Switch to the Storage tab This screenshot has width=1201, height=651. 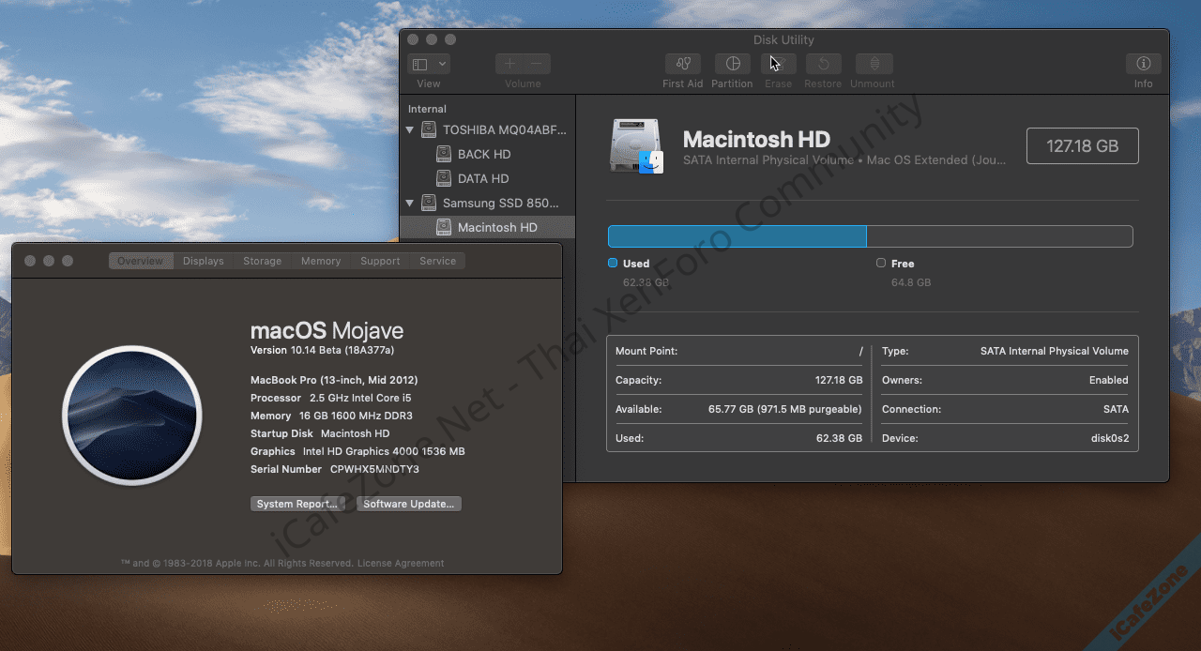pyautogui.click(x=262, y=261)
